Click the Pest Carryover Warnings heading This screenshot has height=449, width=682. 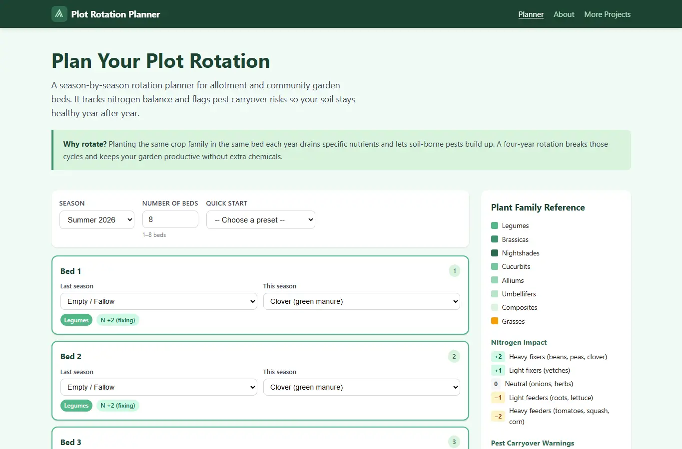tap(533, 443)
